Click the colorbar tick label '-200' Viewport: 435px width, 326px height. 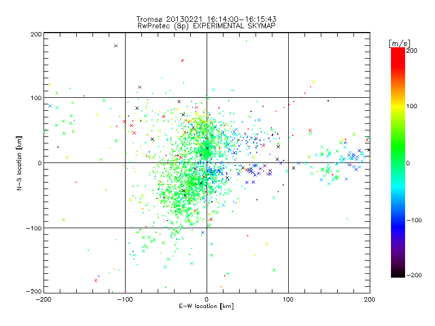414,275
